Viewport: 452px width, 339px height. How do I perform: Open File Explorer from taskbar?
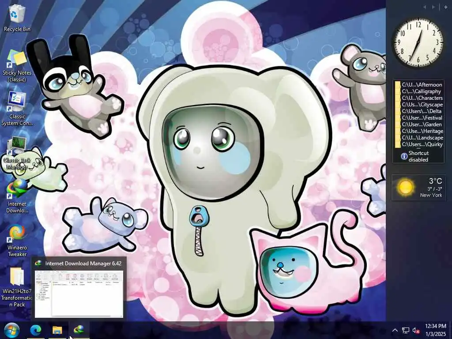pyautogui.click(x=57, y=330)
